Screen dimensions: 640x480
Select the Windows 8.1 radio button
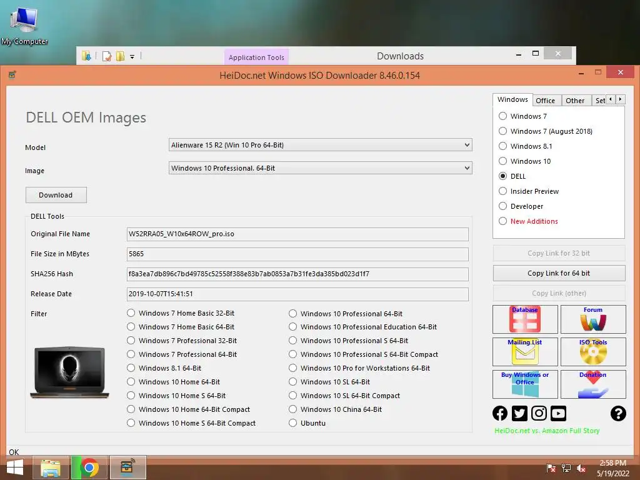pos(503,146)
